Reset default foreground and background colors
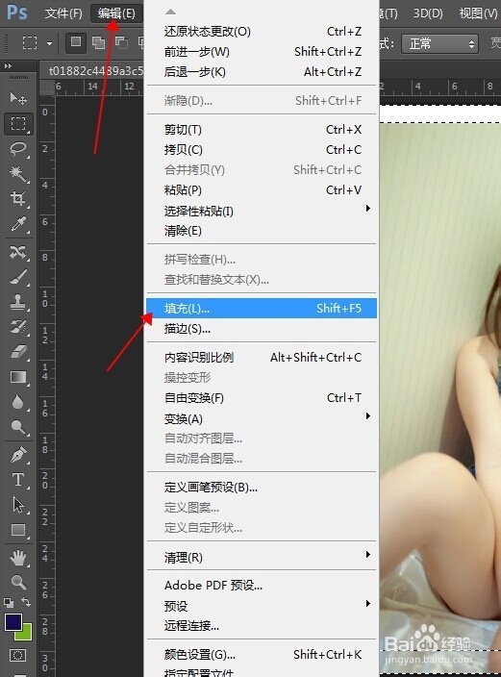This screenshot has width=501, height=677. point(9,602)
